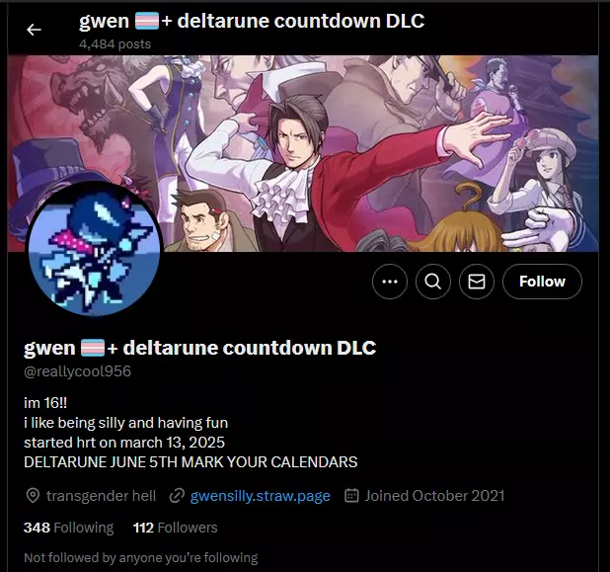
Task: Click the location pin icon
Action: coord(33,496)
